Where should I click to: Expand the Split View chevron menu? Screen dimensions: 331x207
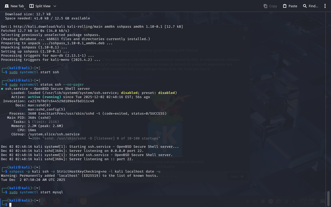coord(55,6)
